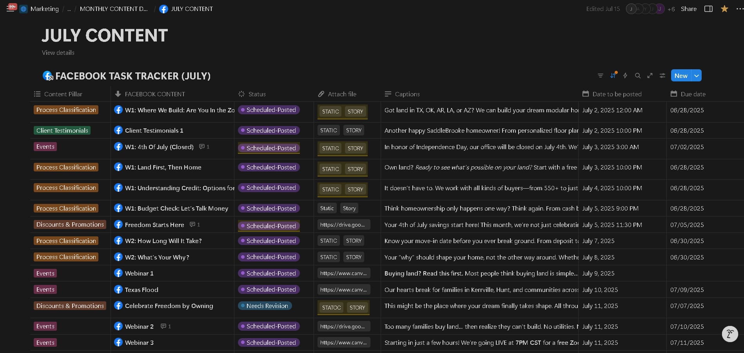Open automations lightning bolt icon
The image size is (744, 353).
point(625,76)
